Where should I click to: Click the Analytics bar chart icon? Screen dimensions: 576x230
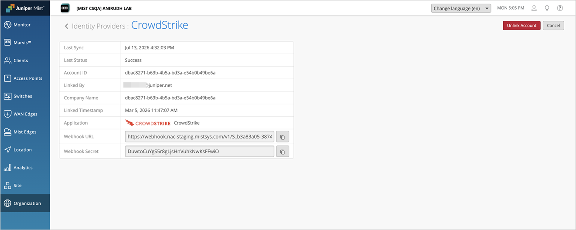coord(7,168)
